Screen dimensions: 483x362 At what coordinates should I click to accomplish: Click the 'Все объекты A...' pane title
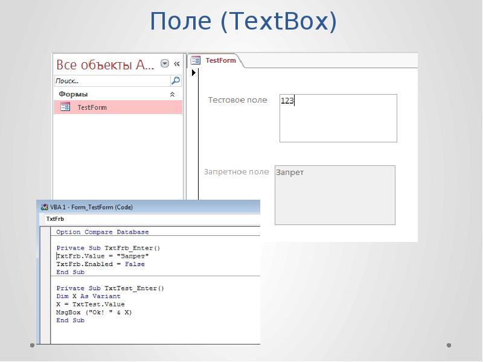(x=106, y=64)
